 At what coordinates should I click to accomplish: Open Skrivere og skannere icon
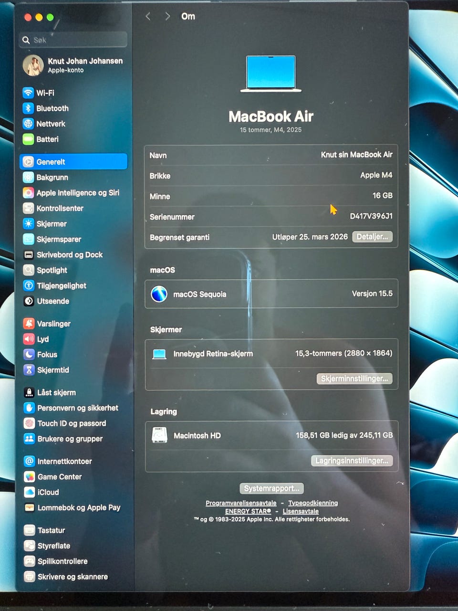point(30,577)
